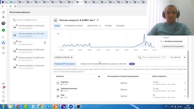
Task: Expand the Просмотр контента row chevron
Action: 185,90
